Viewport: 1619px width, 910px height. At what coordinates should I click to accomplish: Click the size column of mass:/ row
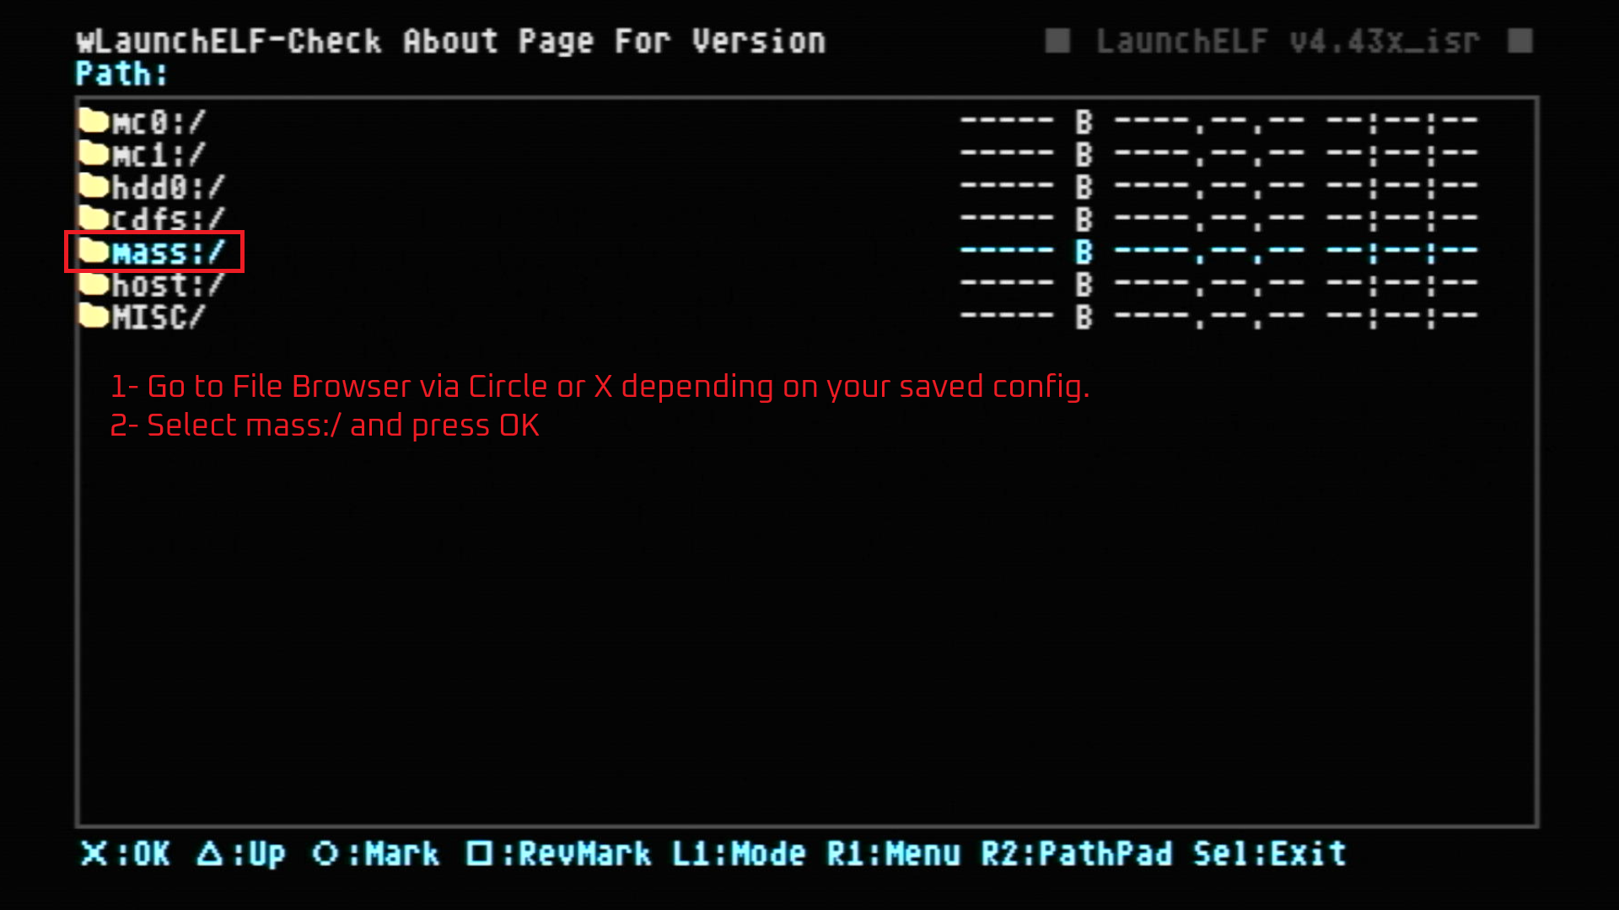click(x=1027, y=251)
